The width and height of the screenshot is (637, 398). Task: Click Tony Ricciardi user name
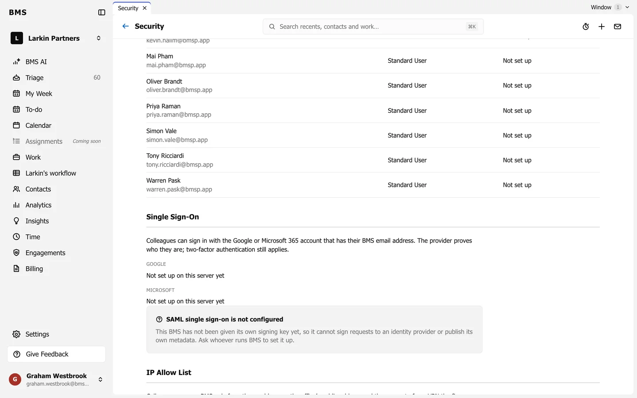coord(165,156)
